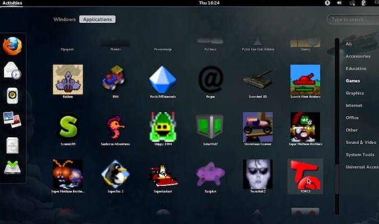Open the Office category

coord(352,118)
